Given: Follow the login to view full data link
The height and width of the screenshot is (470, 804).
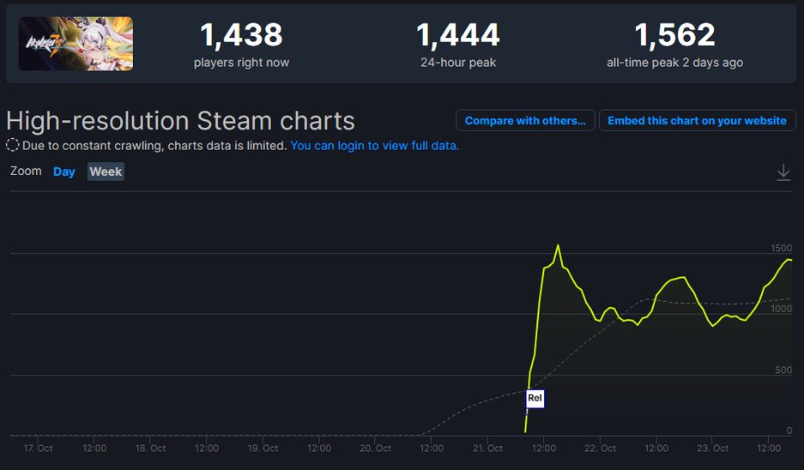Looking at the screenshot, I should (375, 146).
